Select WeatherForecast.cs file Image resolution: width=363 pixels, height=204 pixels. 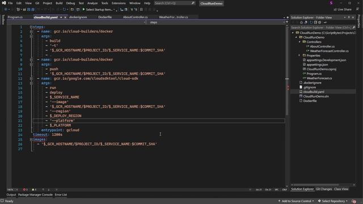(x=319, y=78)
